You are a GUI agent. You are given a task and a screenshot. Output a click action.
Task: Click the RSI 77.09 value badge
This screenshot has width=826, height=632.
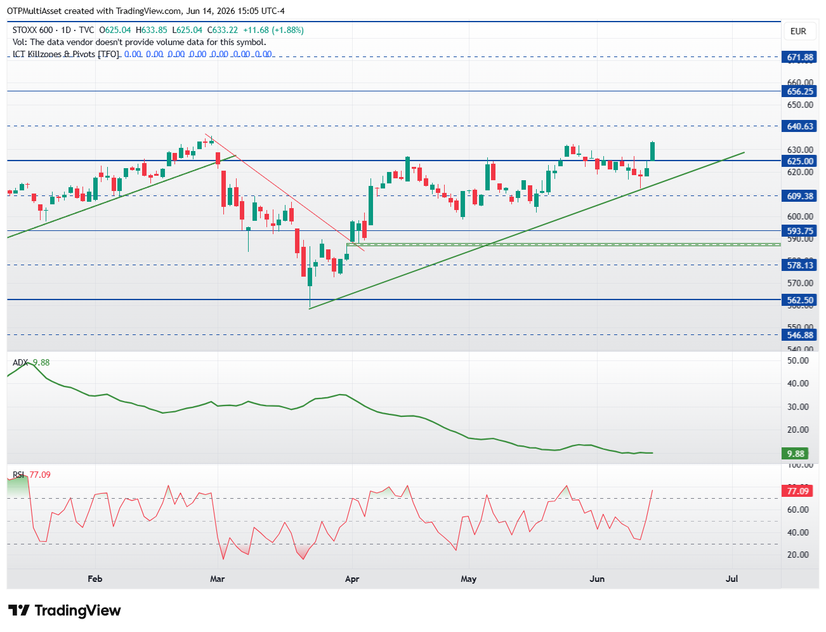click(x=797, y=491)
